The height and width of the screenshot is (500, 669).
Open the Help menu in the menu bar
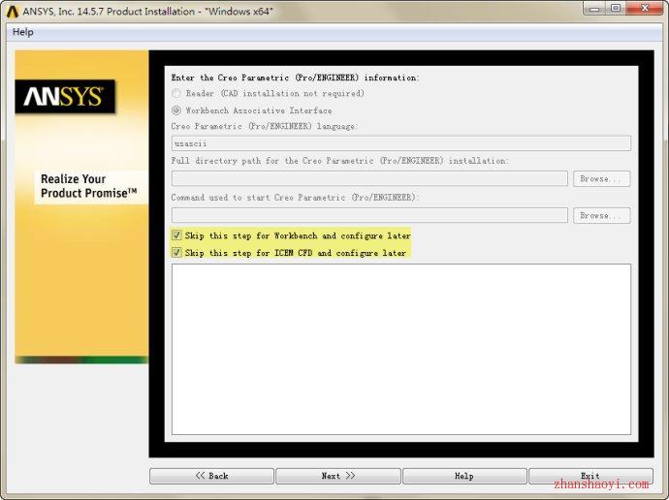click(23, 32)
